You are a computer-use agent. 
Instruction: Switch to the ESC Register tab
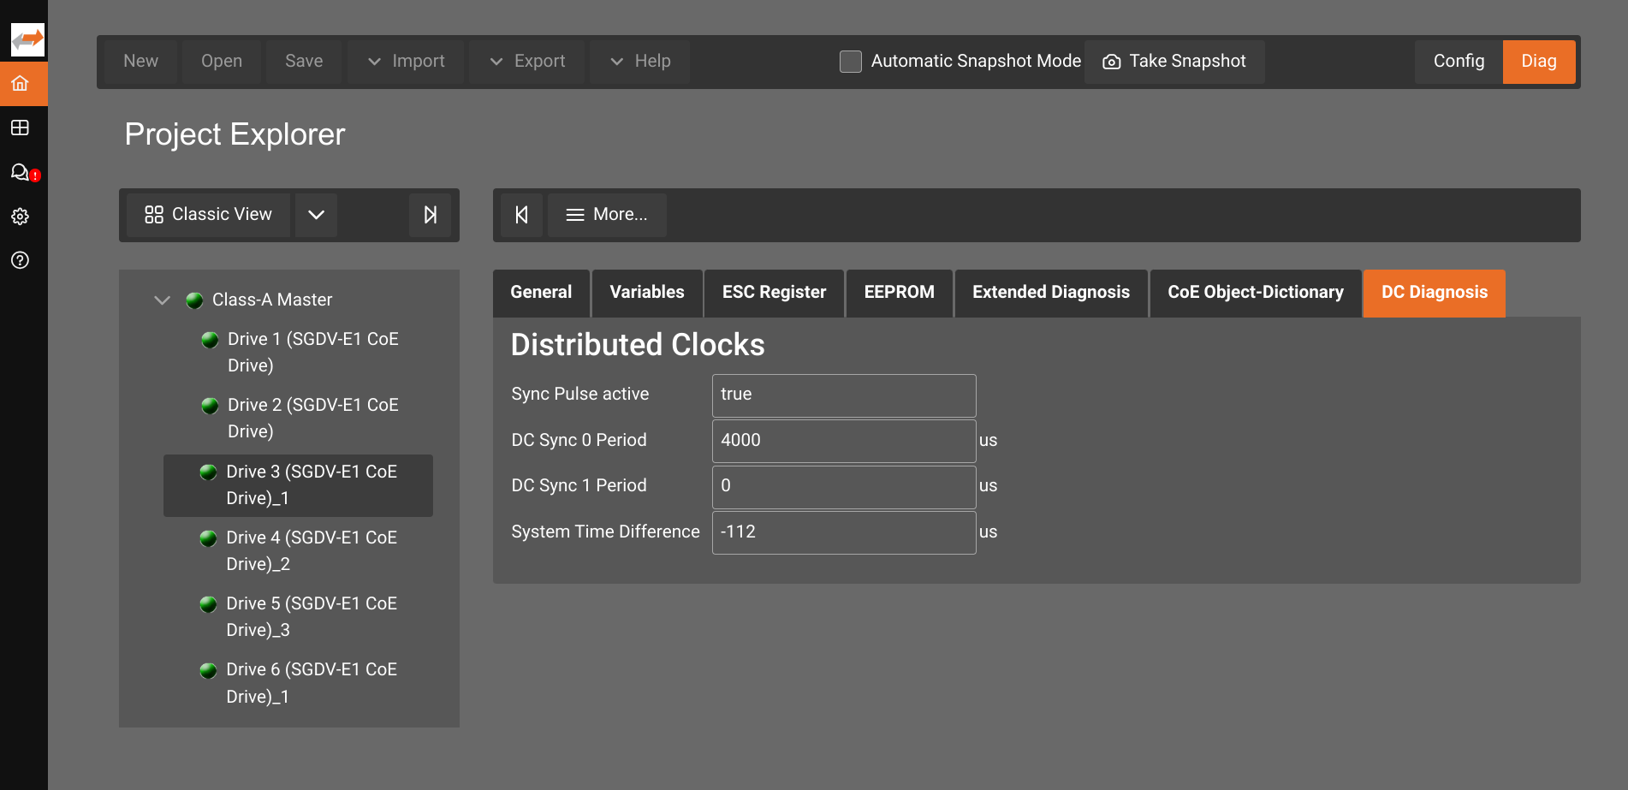(774, 293)
